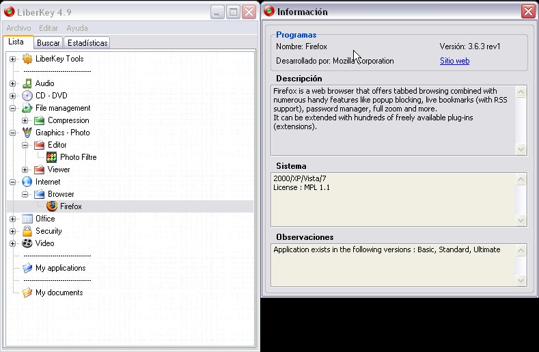Close the Información window

[528, 12]
